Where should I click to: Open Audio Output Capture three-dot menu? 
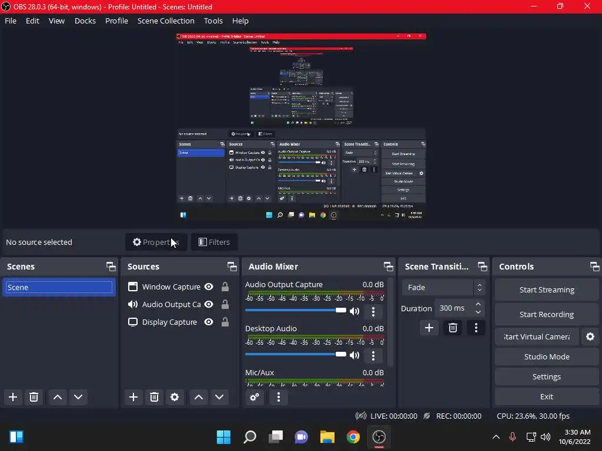[373, 311]
